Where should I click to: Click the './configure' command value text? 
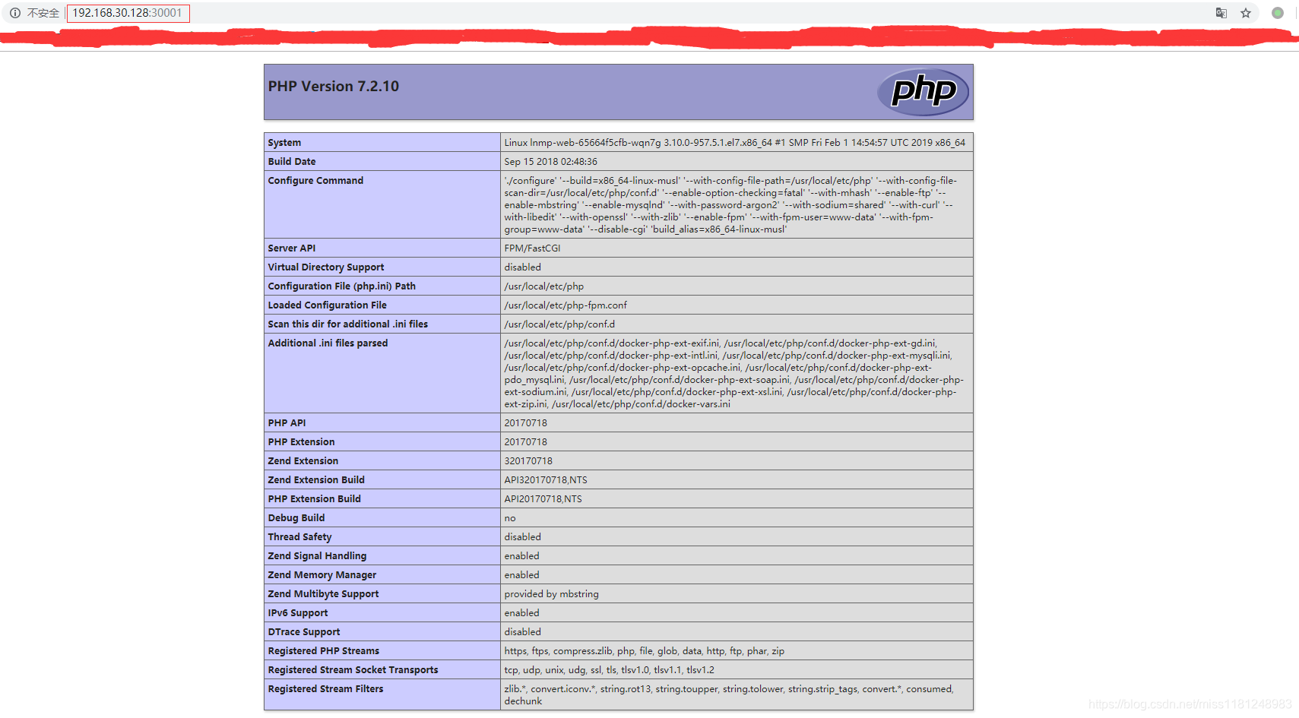coord(730,205)
